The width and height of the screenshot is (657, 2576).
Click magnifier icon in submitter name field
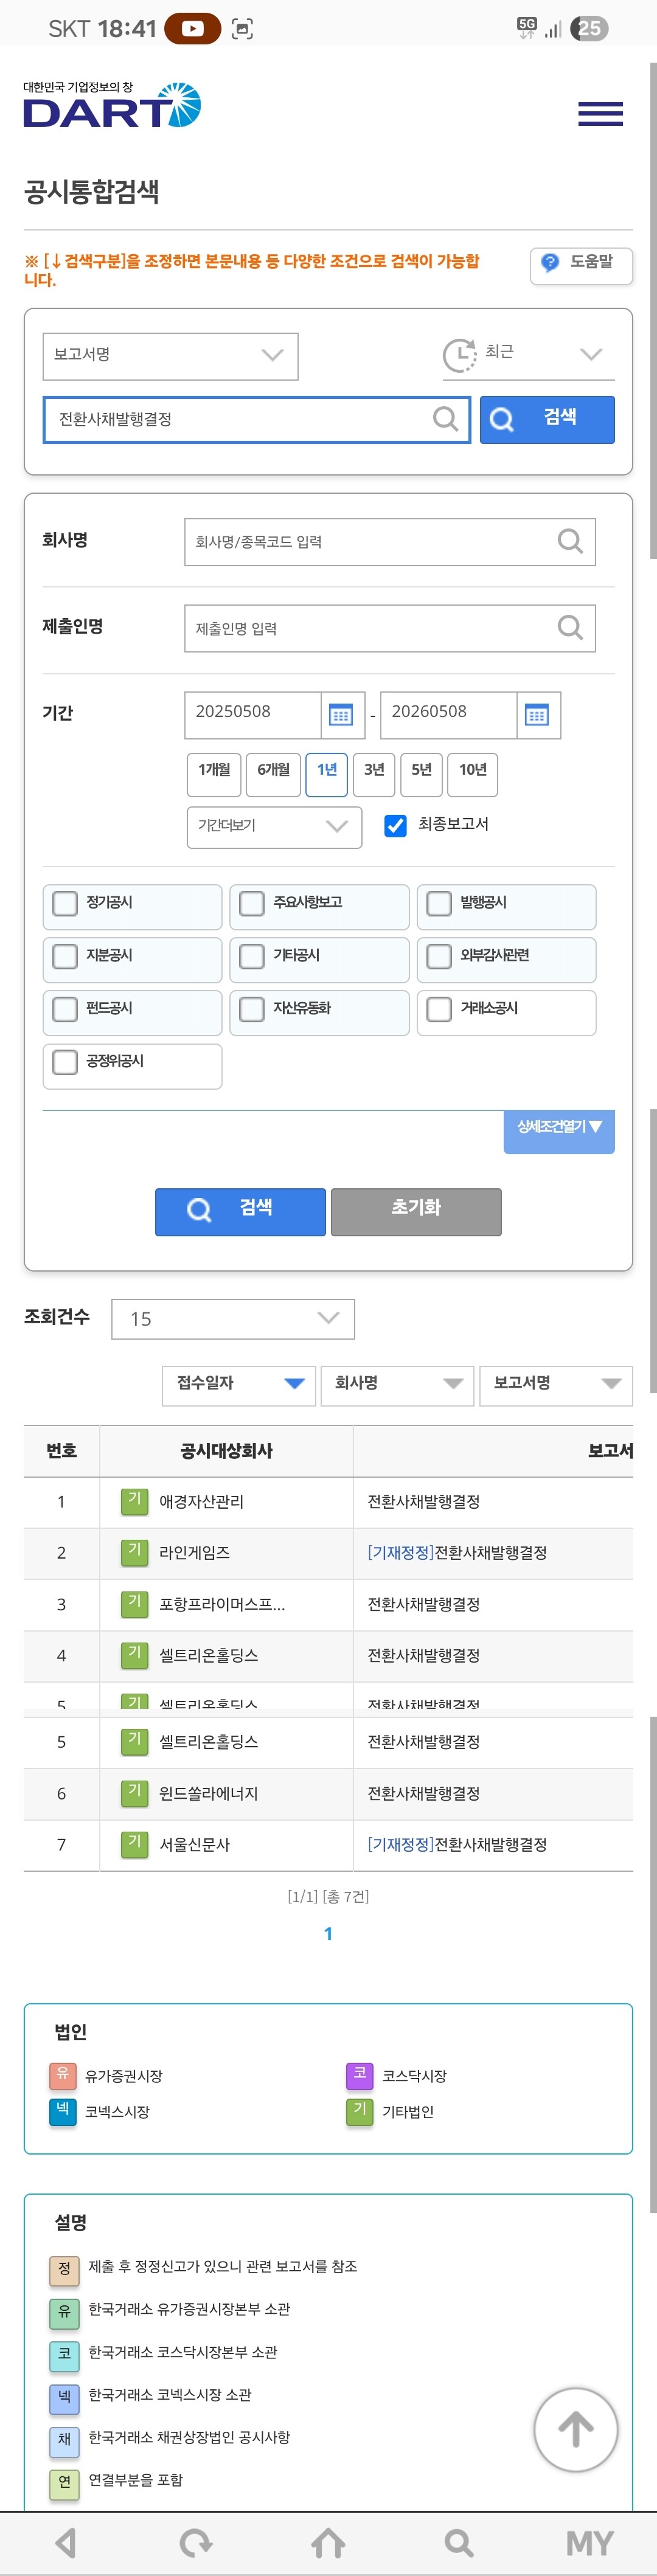click(570, 627)
